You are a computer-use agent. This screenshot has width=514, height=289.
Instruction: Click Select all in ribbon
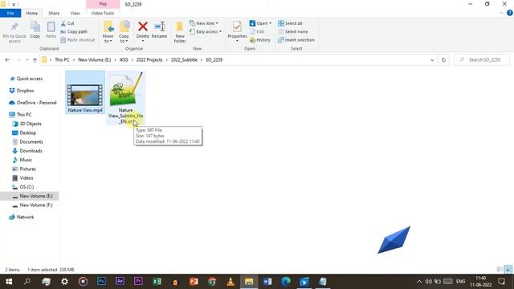pos(290,23)
